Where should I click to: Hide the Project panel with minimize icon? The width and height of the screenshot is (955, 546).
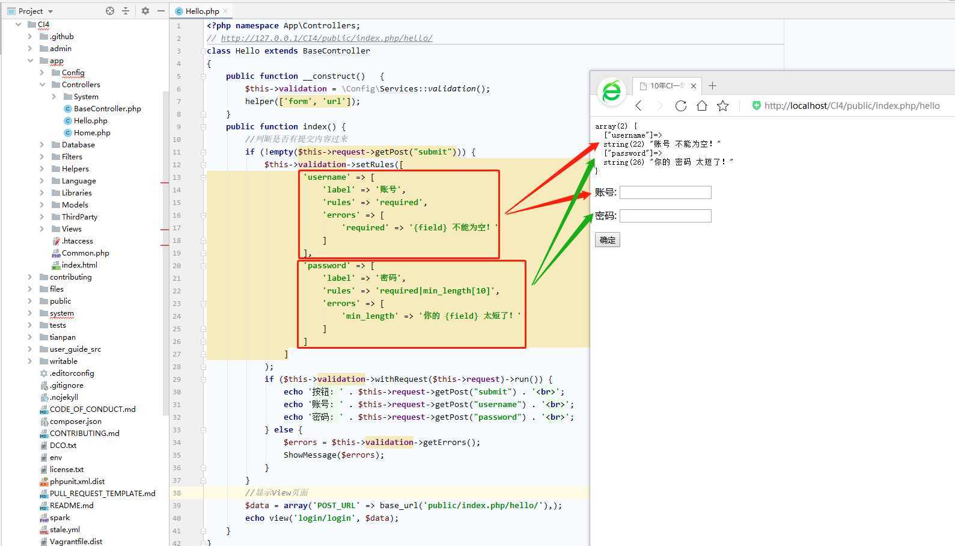point(160,11)
